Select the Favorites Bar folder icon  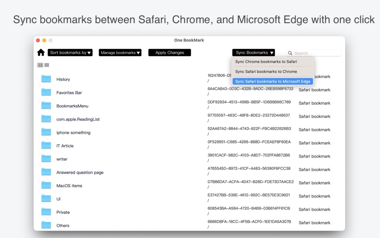tap(46, 92)
